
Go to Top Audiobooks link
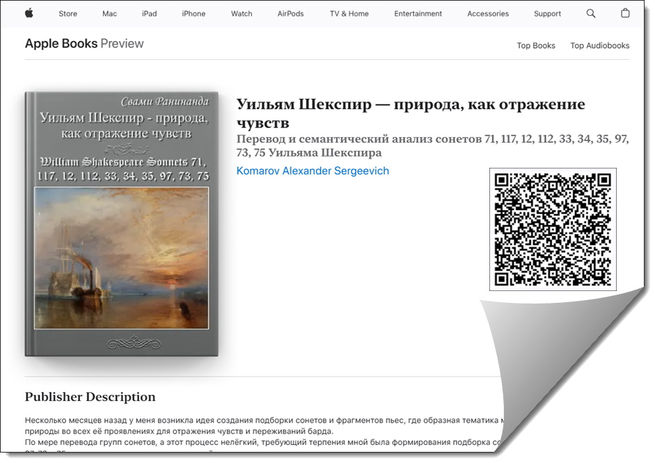tap(600, 45)
